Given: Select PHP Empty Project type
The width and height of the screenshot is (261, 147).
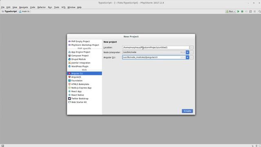Looking at the screenshot, I should pos(84,41).
